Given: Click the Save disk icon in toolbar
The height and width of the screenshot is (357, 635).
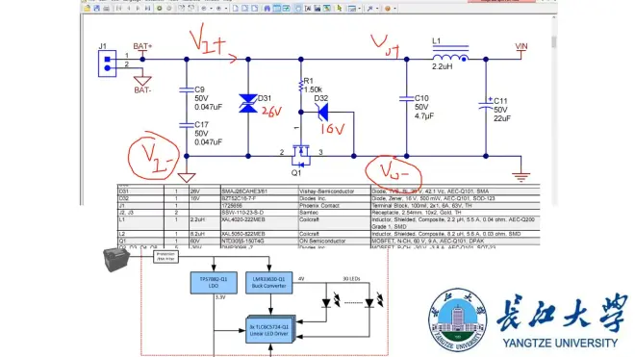Looking at the screenshot, I should click(x=97, y=8).
